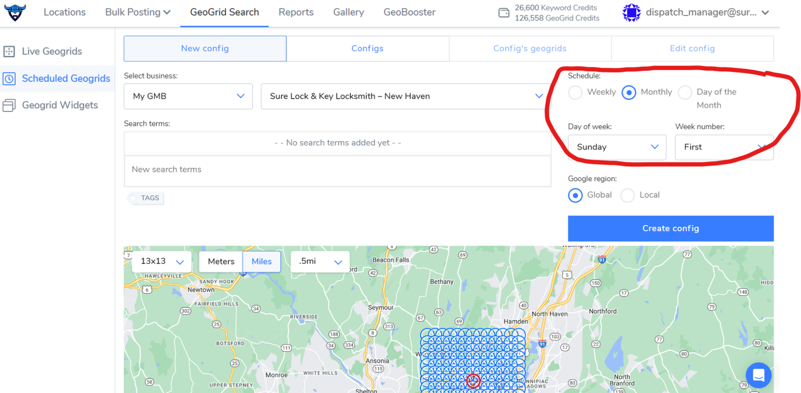
Task: Click the credits wallet icon
Action: (x=504, y=13)
